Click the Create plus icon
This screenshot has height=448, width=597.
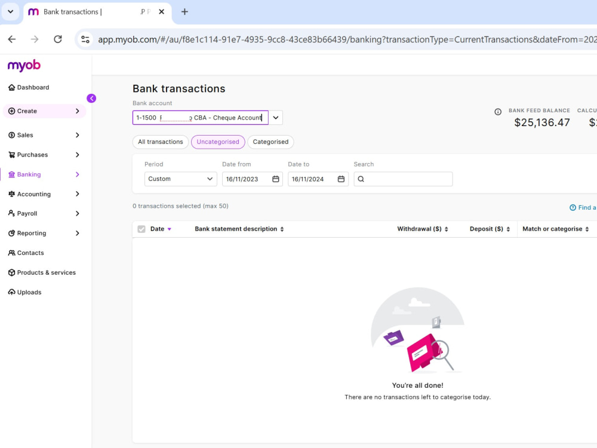coord(12,111)
